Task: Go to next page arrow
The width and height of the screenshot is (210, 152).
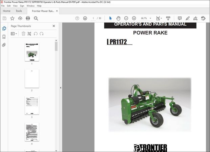Action: (85, 18)
